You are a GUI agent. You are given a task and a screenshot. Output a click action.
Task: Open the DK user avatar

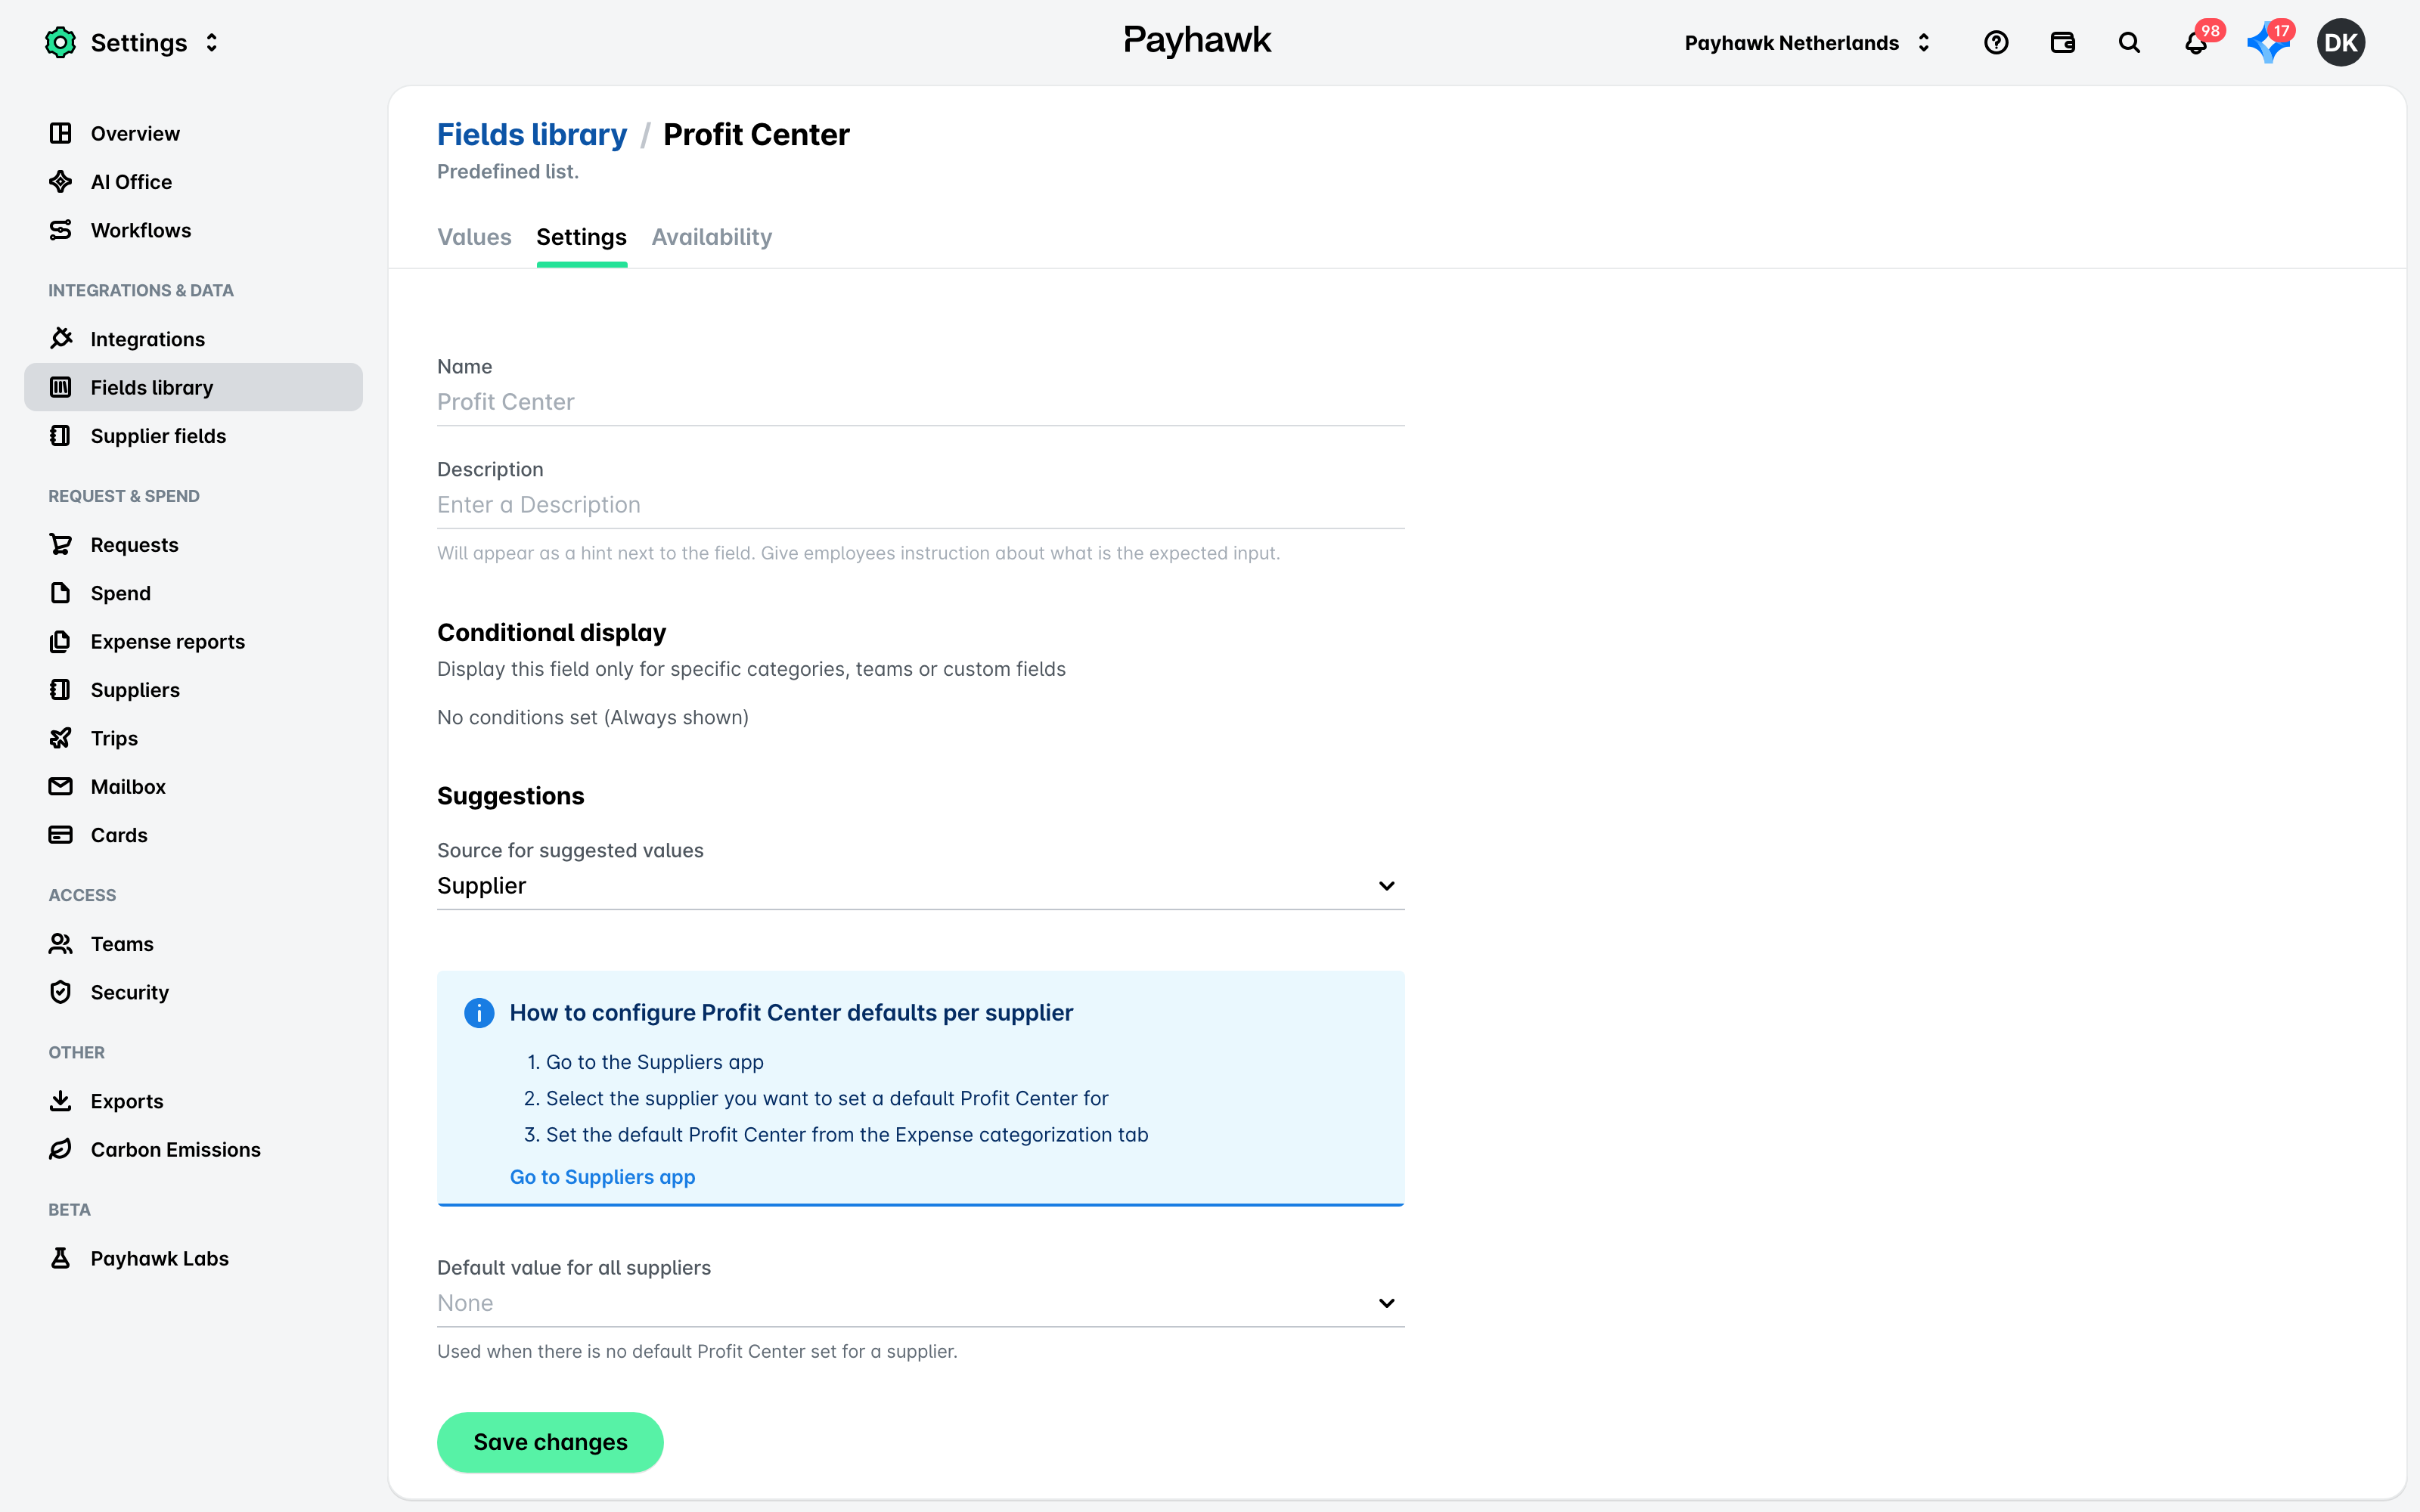coord(2340,43)
